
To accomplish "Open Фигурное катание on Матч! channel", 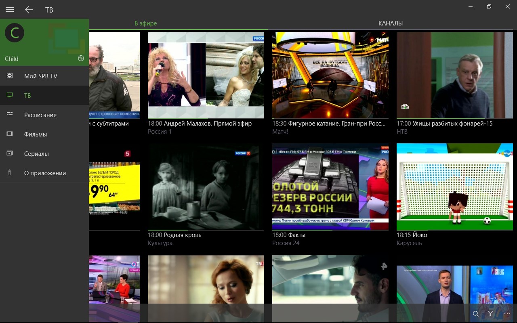I will [330, 75].
